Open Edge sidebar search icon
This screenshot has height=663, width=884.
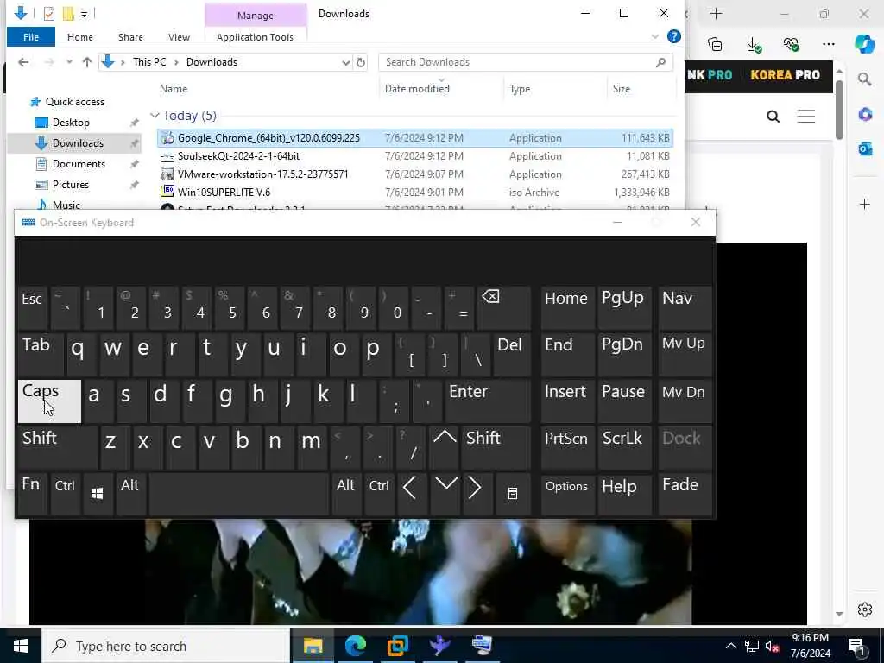[x=865, y=79]
